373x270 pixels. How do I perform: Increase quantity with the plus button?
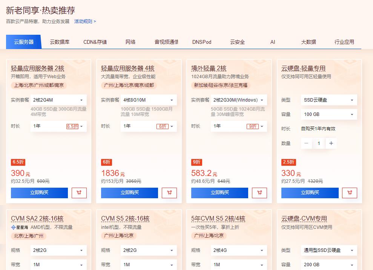click(x=331, y=143)
